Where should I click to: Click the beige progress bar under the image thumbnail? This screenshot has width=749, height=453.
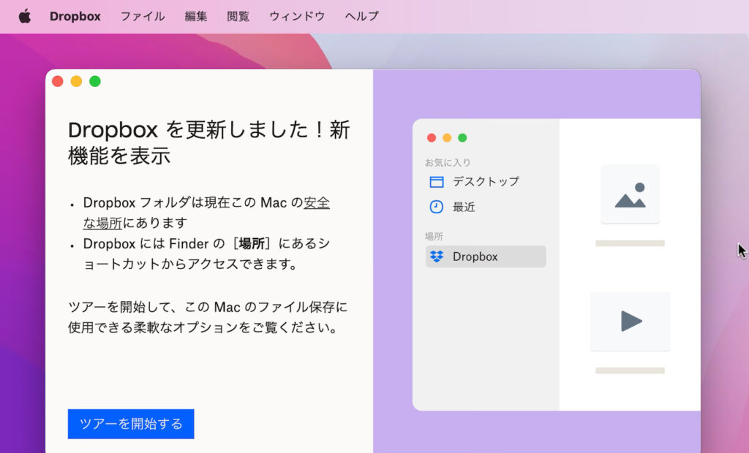630,243
